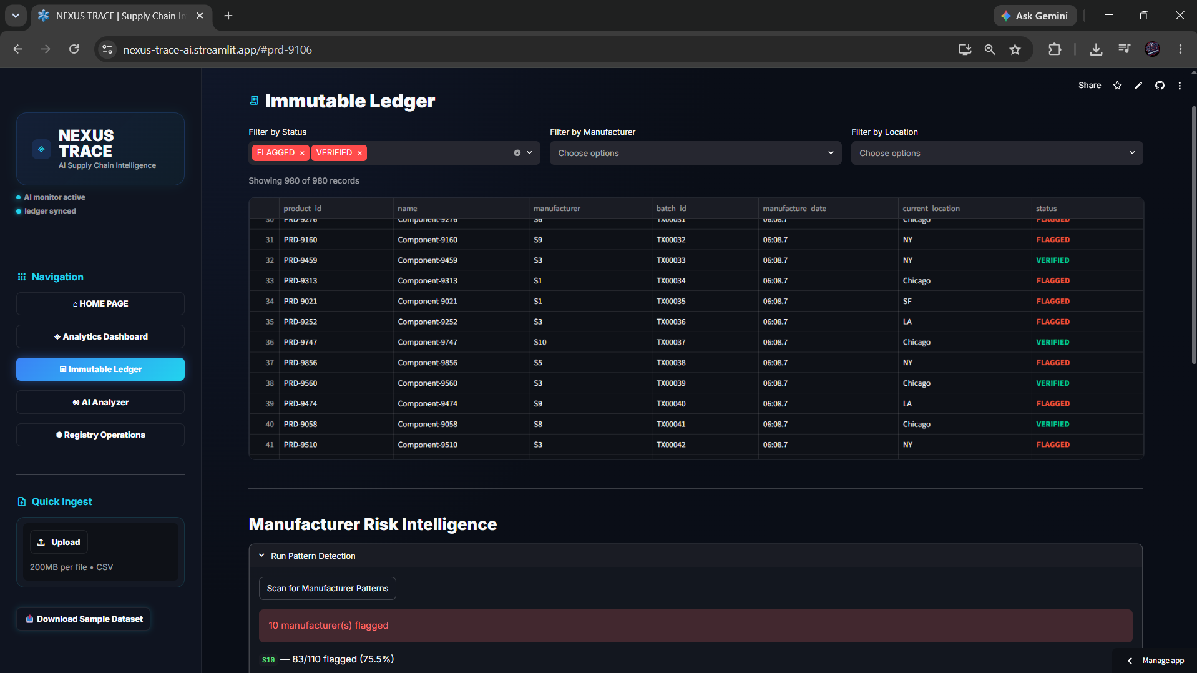Open the Registry Operations page
This screenshot has height=673, width=1197.
click(x=100, y=435)
